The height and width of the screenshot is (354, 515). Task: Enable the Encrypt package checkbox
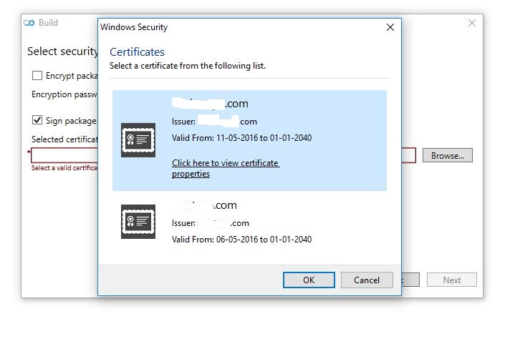(37, 76)
